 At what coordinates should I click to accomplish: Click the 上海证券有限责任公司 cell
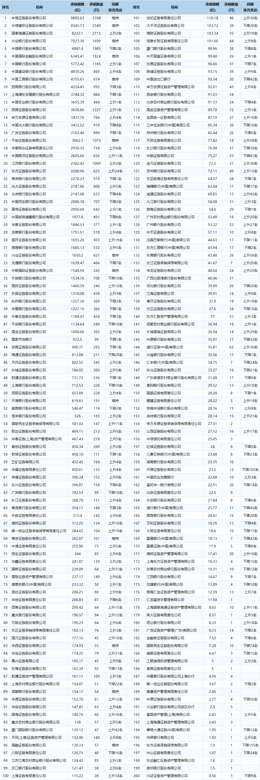tap(29, 776)
